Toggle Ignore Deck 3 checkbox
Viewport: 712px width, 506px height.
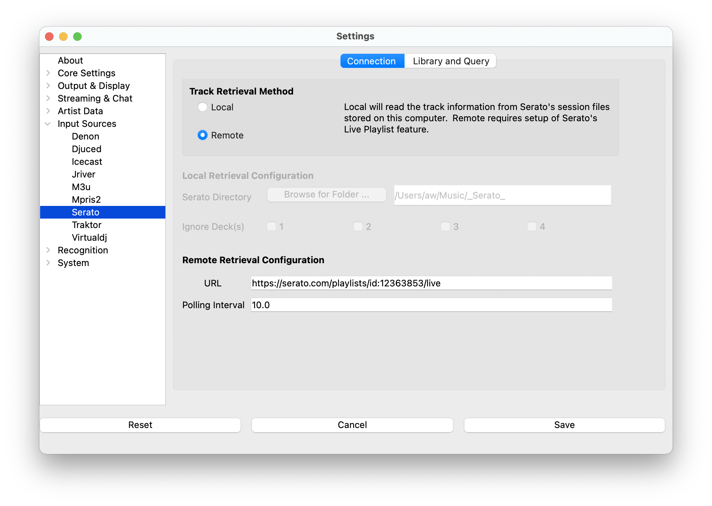445,227
